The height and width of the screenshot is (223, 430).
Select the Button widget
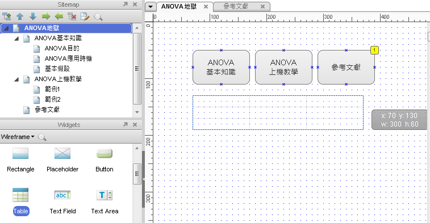pos(105,160)
